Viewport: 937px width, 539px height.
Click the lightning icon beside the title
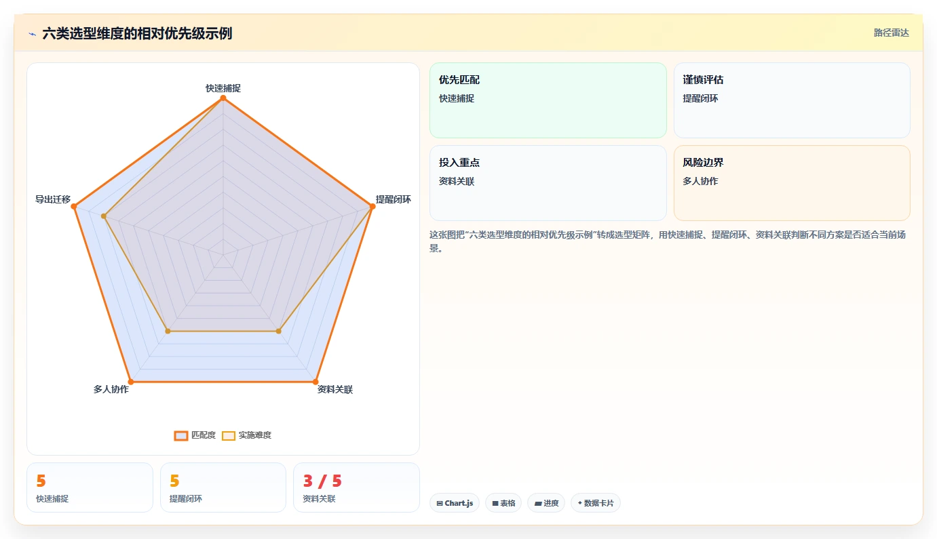32,34
